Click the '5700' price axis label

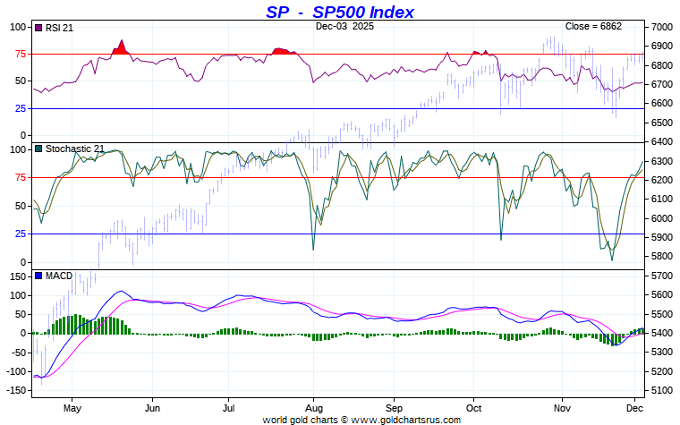662,276
